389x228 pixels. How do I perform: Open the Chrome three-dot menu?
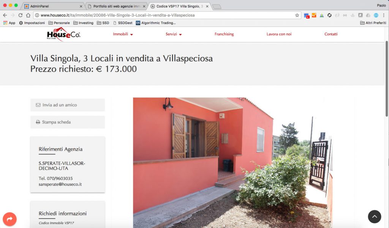click(x=384, y=16)
